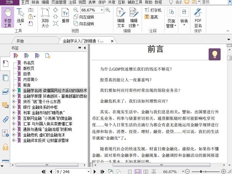This screenshot has height=174, width=232.
Task: Expand the 金融学名词 bookmark node
Action: click(14, 90)
